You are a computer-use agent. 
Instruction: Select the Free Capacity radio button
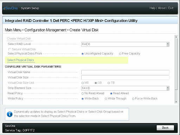(x=120, y=54)
